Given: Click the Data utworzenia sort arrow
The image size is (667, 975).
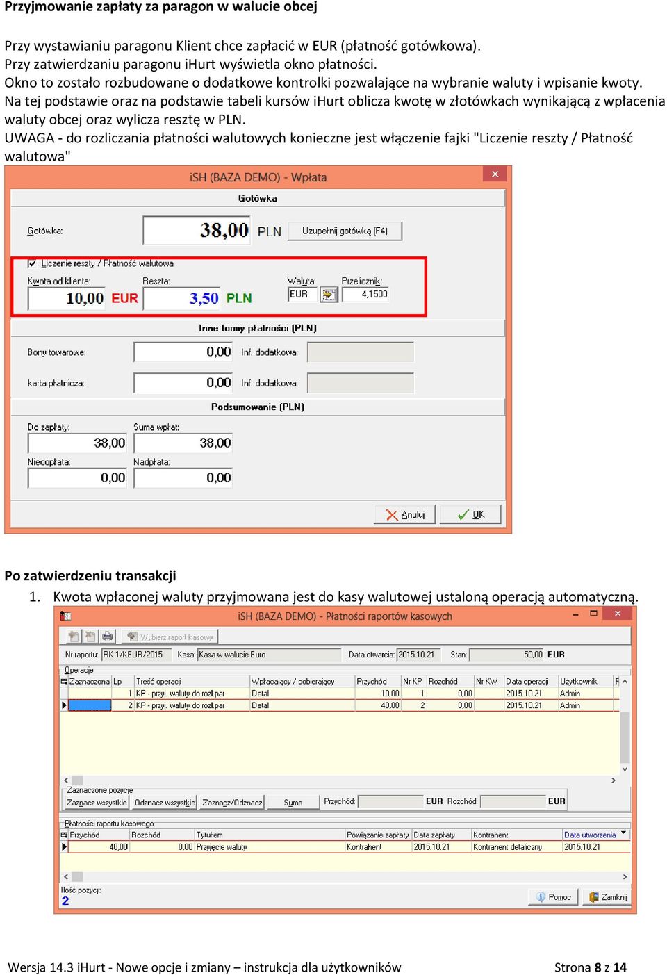Looking at the screenshot, I should [623, 833].
